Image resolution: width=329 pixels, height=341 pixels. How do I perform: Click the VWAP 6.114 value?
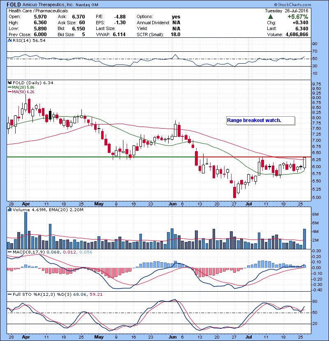[119, 35]
